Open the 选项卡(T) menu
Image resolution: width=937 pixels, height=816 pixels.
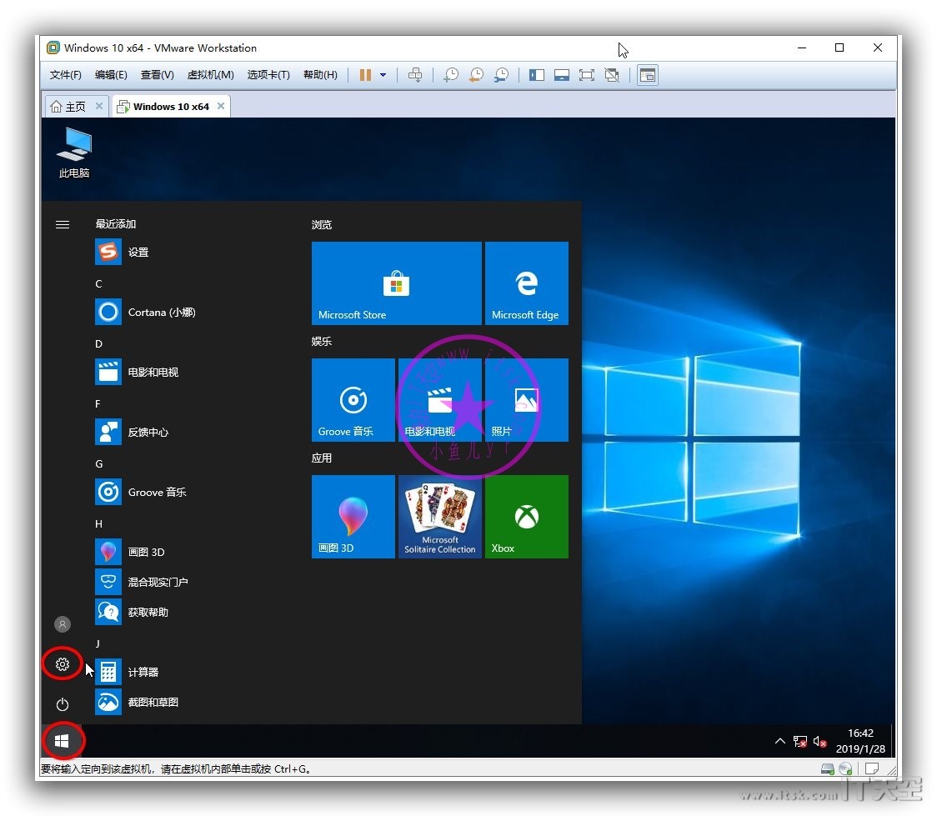tap(268, 75)
